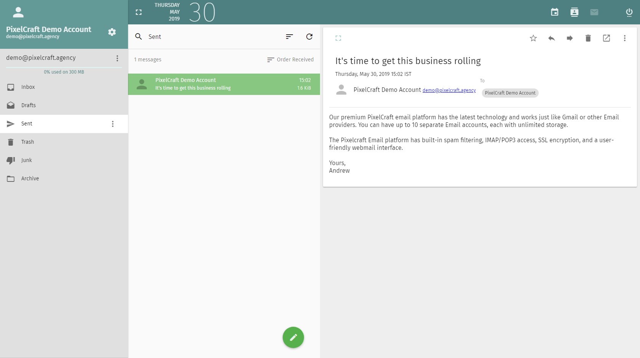This screenshot has width=640, height=358.
Task: Open message more options menu
Action: coord(625,38)
